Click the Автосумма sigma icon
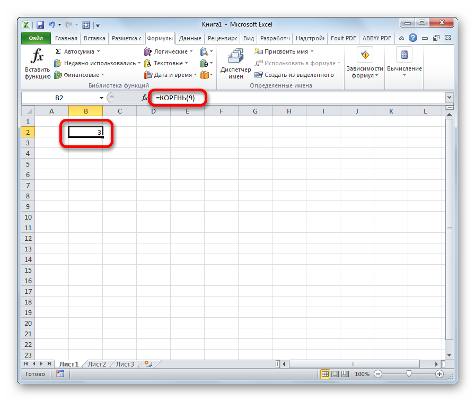The image size is (475, 401). point(58,51)
